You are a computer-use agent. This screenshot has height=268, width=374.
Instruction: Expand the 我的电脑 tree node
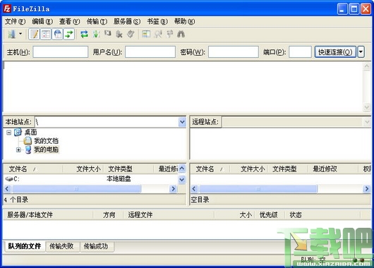pyautogui.click(x=18, y=150)
